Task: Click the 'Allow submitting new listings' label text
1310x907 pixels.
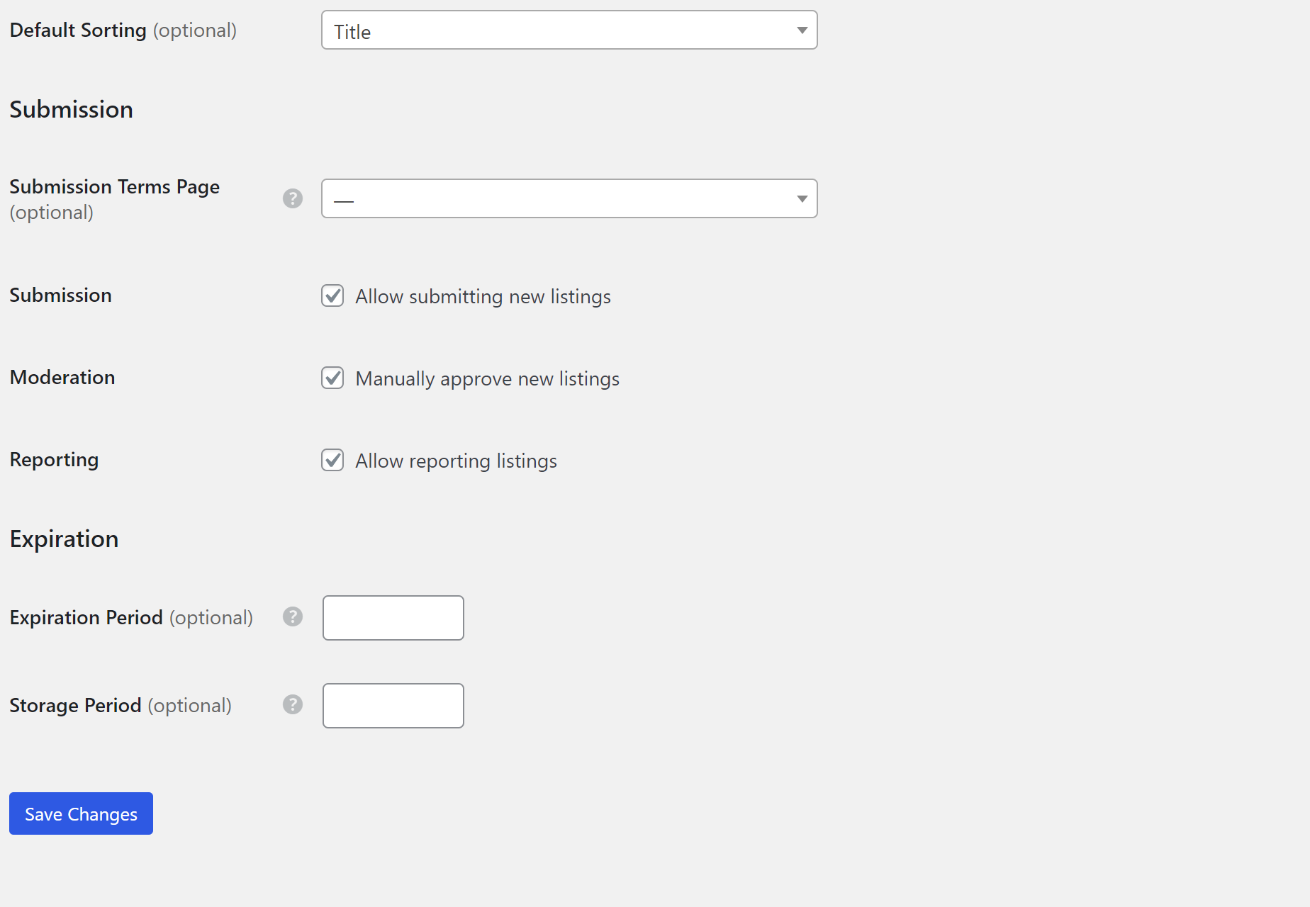Action: coord(483,296)
